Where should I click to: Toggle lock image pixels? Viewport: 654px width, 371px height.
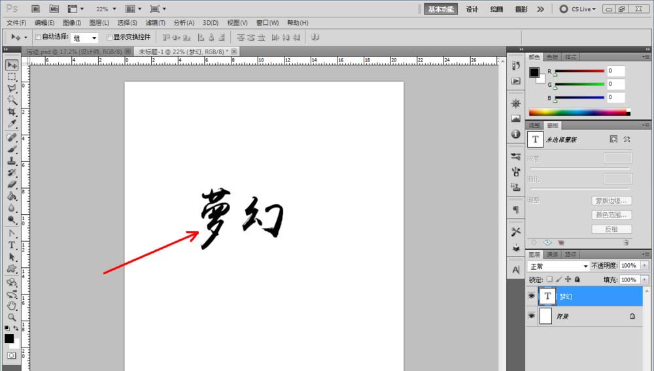point(559,280)
